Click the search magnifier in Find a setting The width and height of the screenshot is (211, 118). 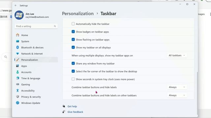pyautogui.click(x=55, y=26)
